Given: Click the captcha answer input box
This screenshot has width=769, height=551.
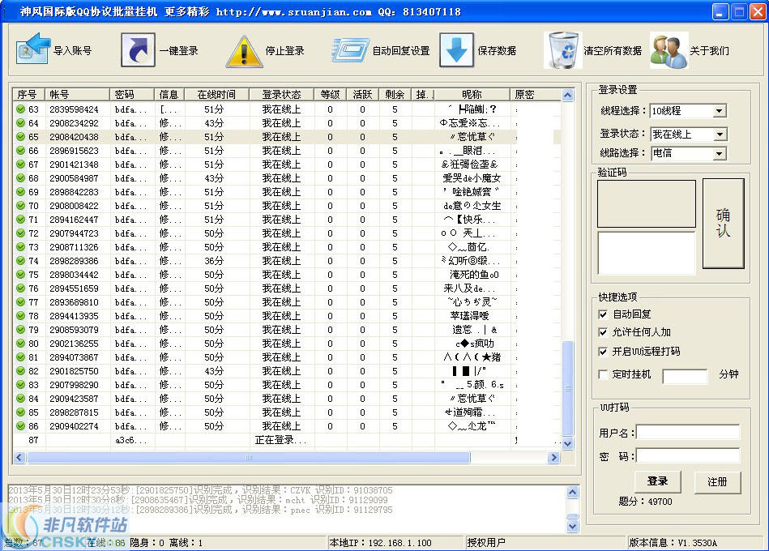Looking at the screenshot, I should 647,253.
